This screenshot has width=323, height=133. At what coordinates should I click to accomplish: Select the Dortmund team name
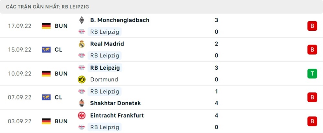coord(104,79)
